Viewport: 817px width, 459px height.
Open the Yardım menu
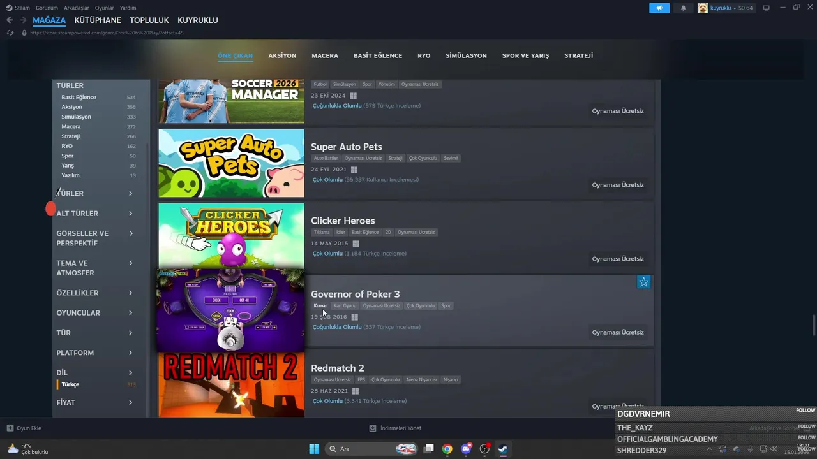point(128,8)
